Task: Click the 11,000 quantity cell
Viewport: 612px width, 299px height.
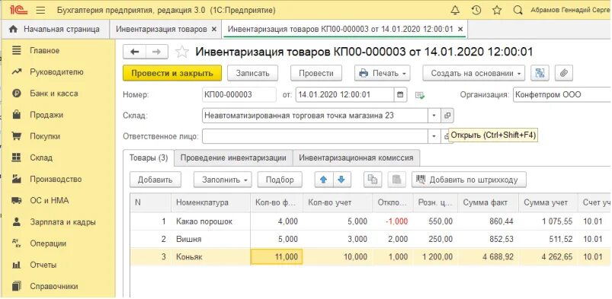Action: point(277,256)
